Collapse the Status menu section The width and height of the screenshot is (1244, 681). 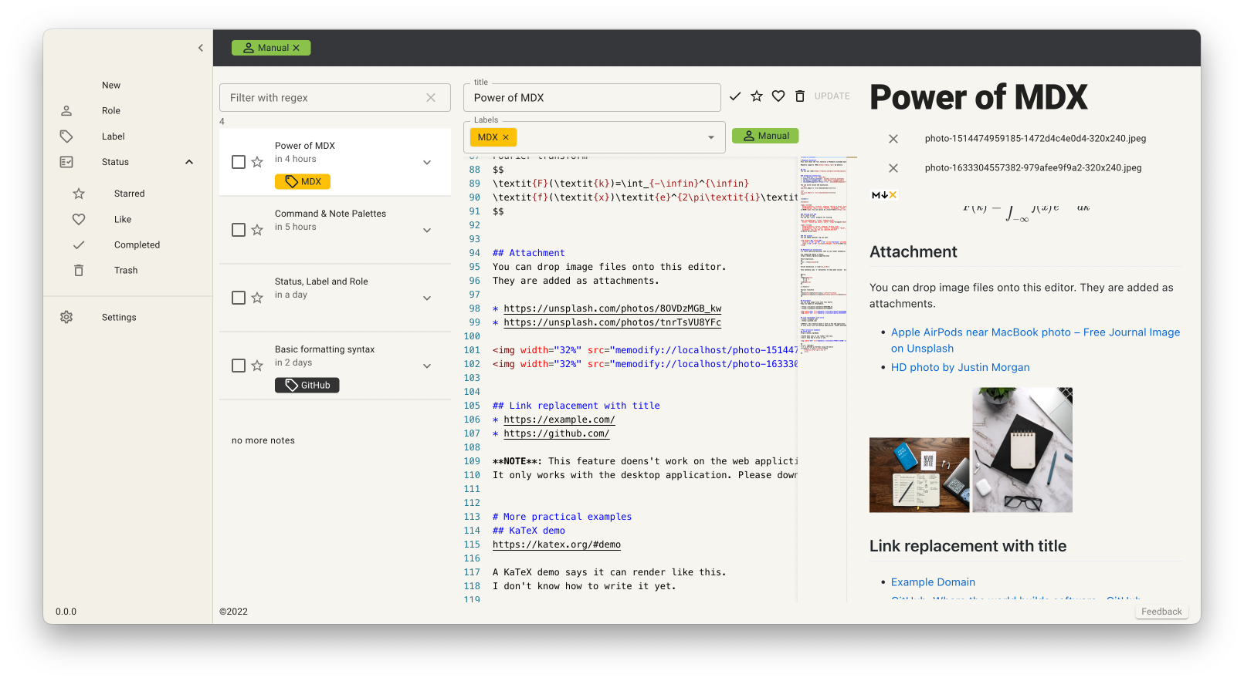point(189,162)
